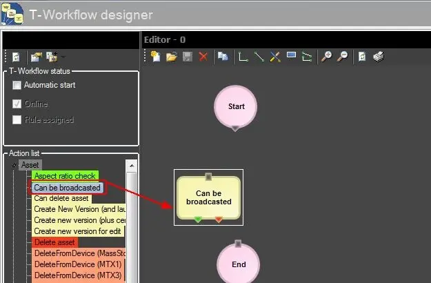Click the red X delete icon
Viewport: 431px width, 283px height.
(203, 57)
